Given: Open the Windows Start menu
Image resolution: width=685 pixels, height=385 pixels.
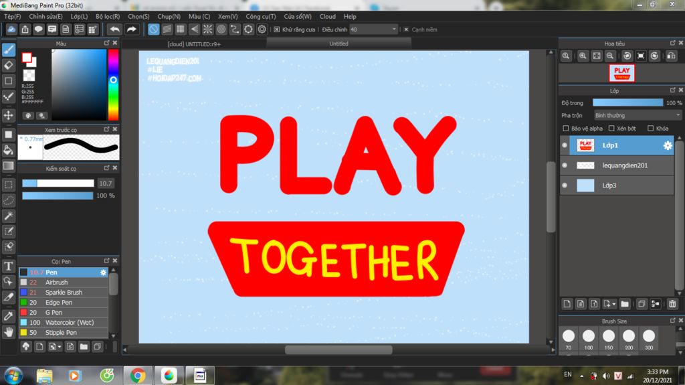Looking at the screenshot, I should [x=13, y=376].
